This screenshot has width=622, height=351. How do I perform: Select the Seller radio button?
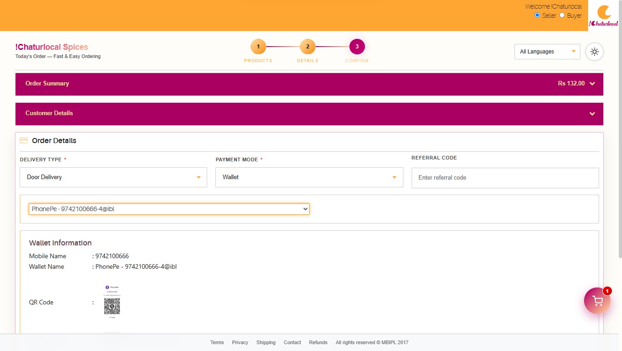537,15
